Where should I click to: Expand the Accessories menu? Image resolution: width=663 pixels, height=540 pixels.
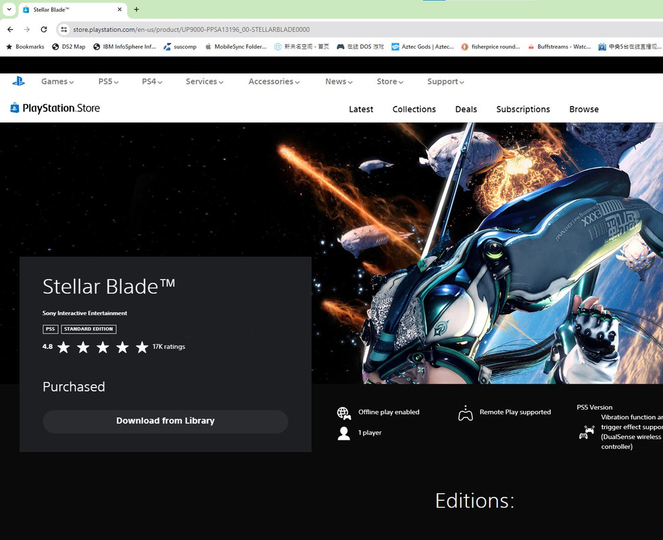click(x=274, y=82)
